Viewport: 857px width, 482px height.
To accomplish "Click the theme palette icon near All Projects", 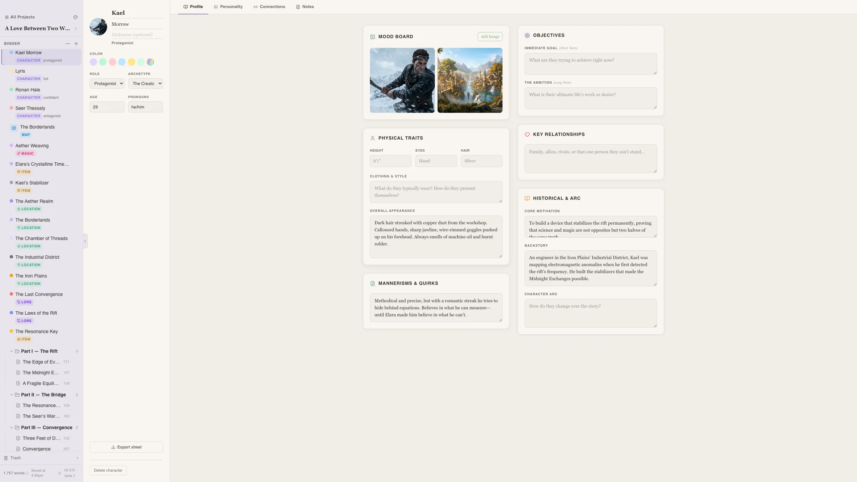I will pyautogui.click(x=75, y=17).
